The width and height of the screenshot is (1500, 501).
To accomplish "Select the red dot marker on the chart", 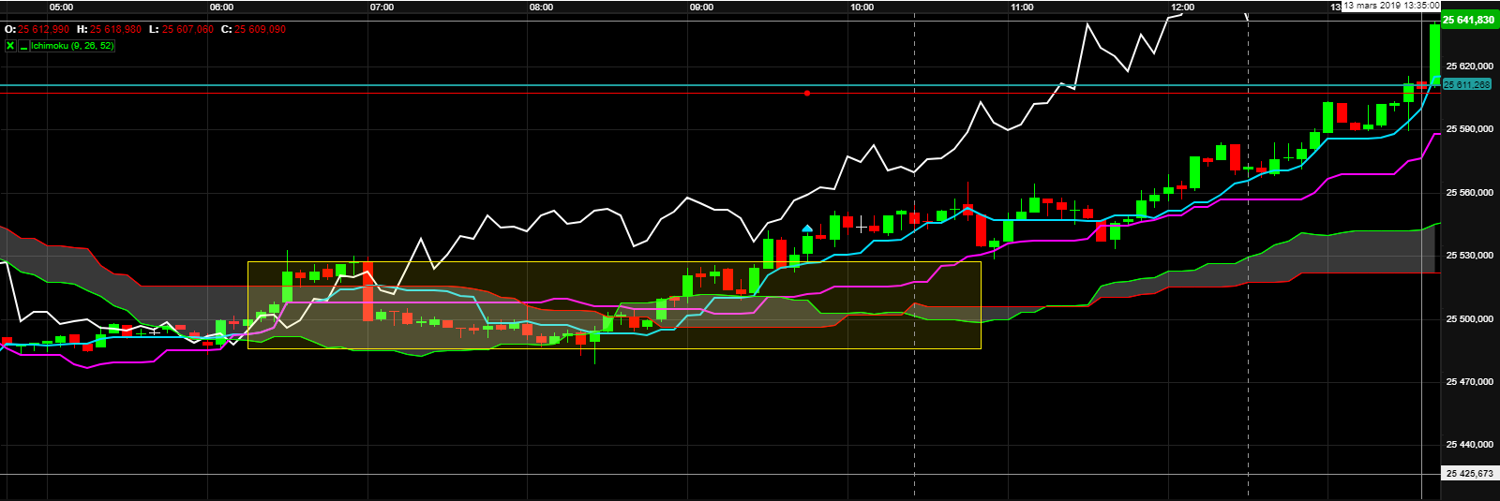I will tap(807, 93).
